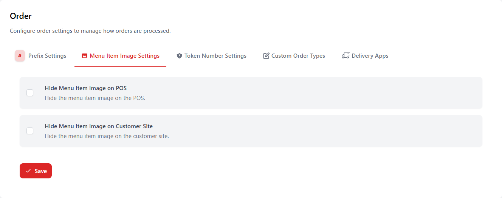Viewport: 502px width, 198px height.
Task: Click the "Hide Menu Item Image on POS" label
Action: (x=86, y=88)
